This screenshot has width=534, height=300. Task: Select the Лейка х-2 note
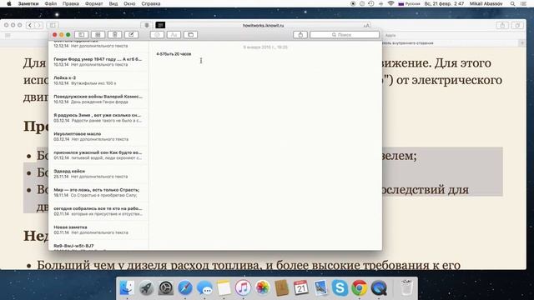click(98, 80)
